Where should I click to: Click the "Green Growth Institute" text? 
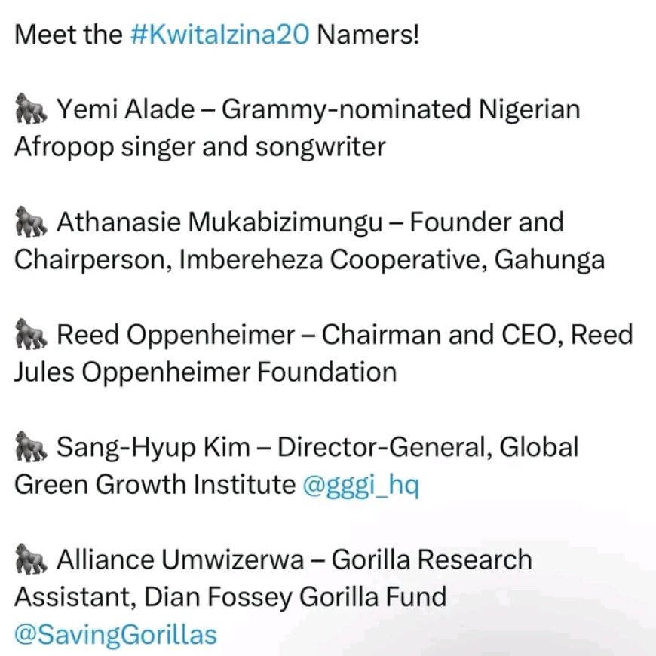coord(155,485)
